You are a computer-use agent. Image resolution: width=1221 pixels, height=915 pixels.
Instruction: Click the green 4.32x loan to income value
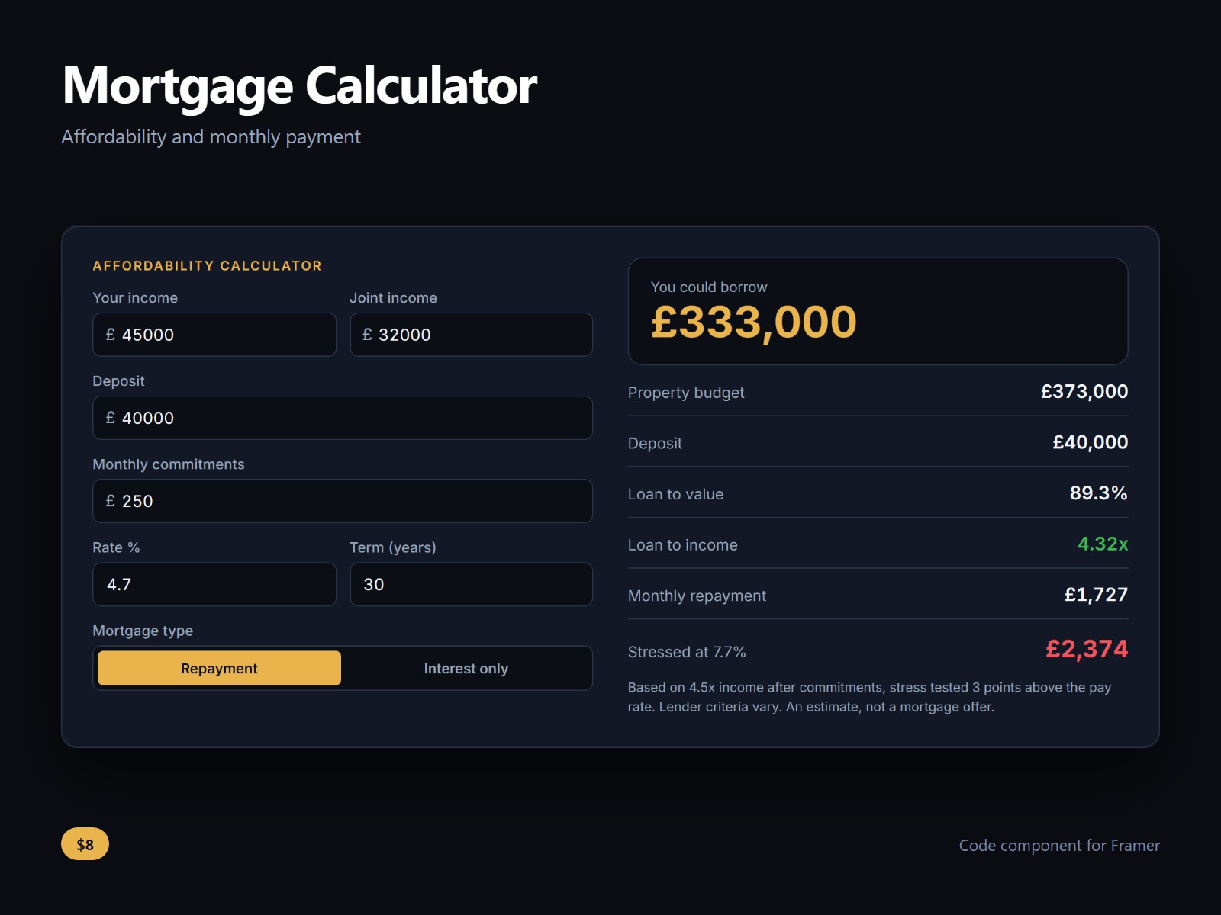coord(1103,544)
